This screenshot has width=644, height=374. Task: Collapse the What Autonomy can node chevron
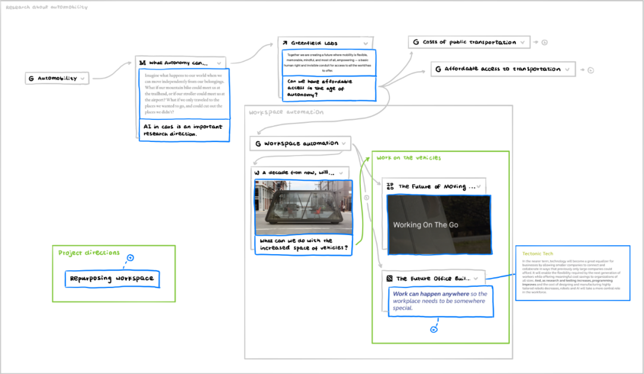point(219,63)
